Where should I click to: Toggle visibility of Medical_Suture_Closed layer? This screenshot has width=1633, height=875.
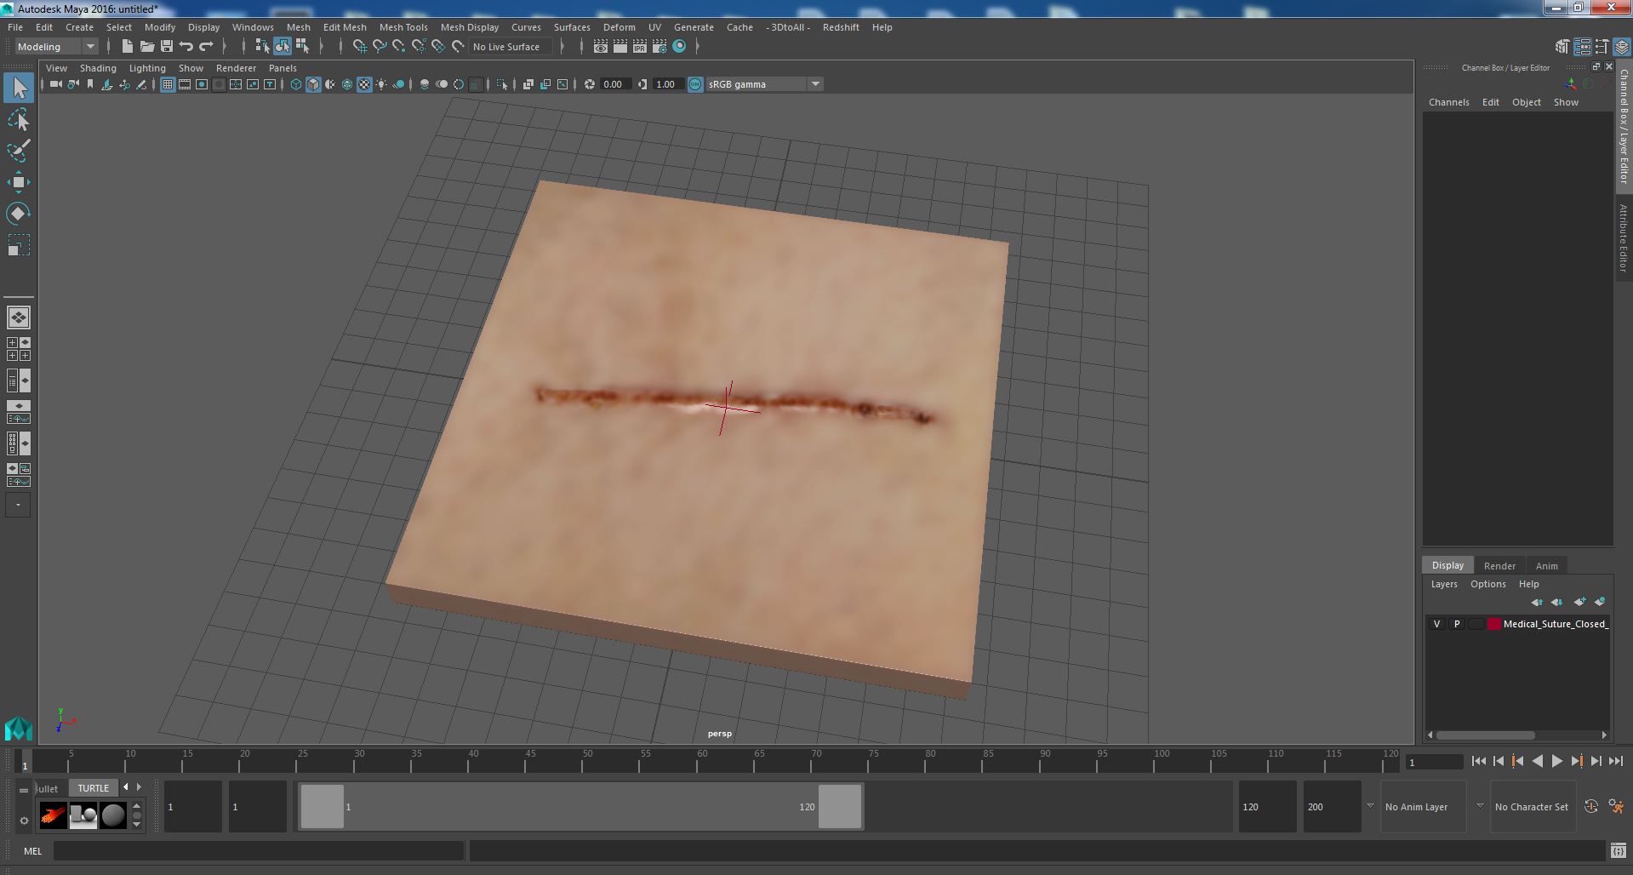tap(1437, 624)
